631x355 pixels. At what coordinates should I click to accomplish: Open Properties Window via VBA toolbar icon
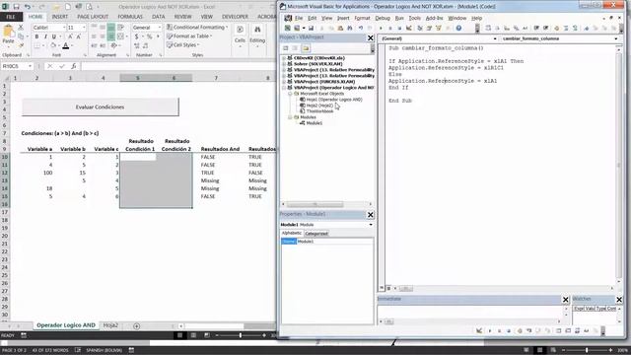click(x=429, y=29)
